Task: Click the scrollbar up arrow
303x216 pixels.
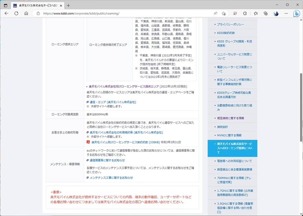Action: pos(301,20)
